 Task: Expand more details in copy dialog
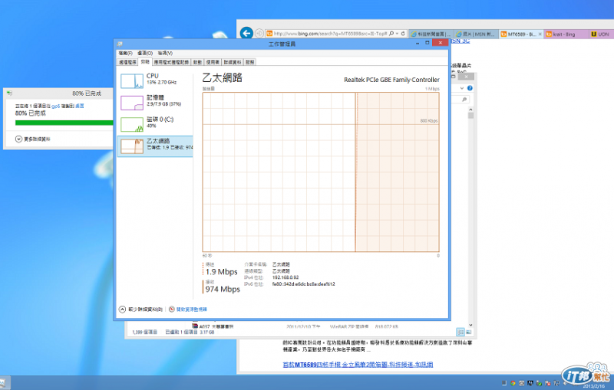click(18, 139)
